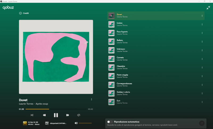
Task: Click the Lisière track thumbnail
Action: click(111, 25)
